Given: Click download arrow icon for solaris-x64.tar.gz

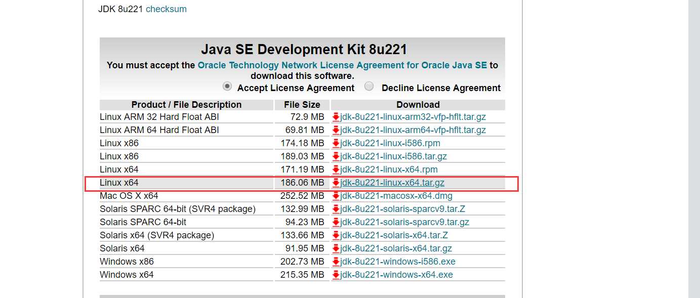Looking at the screenshot, I should coord(336,249).
